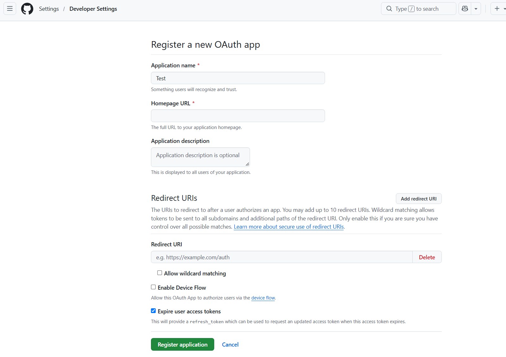Screen dimensions: 506x357
Task: Click the Application name label
Action: coord(173,65)
